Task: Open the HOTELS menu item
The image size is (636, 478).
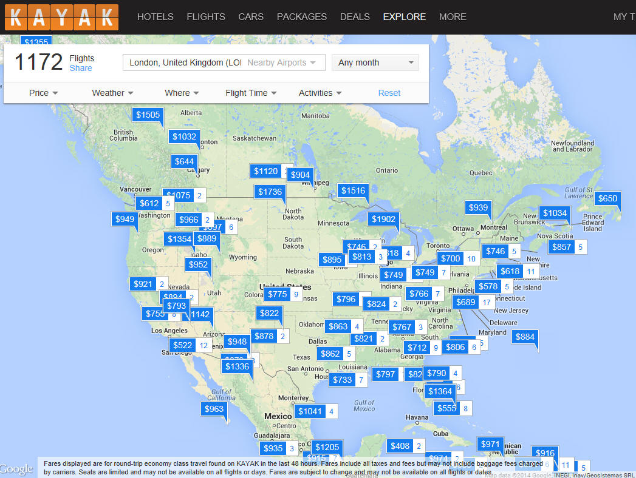Action: click(156, 16)
